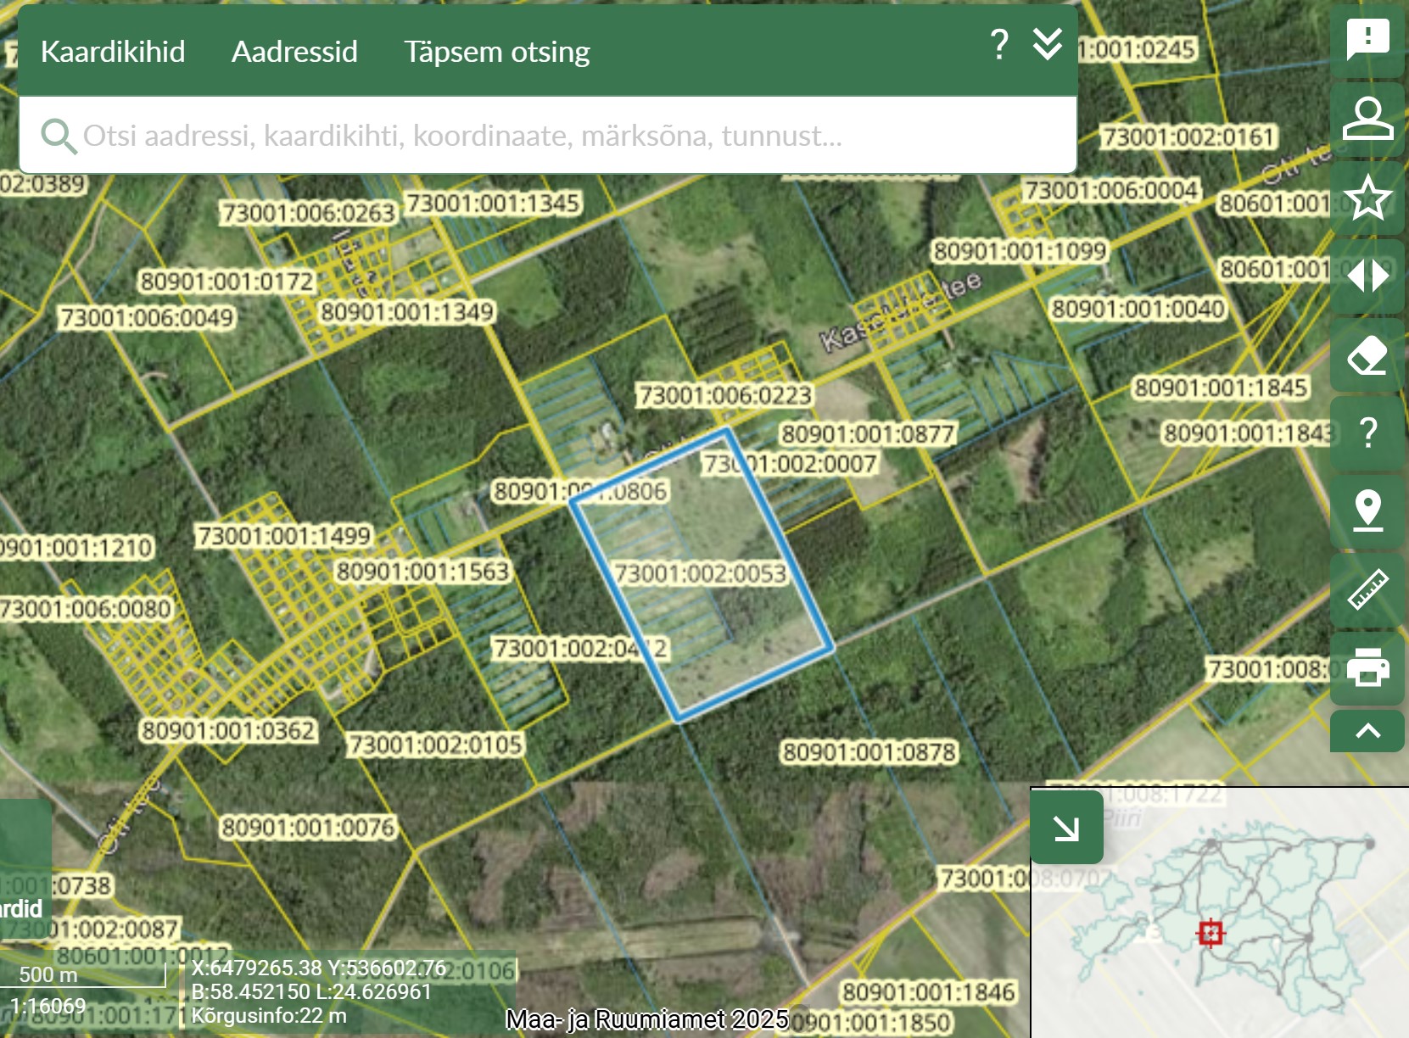Click parcel label 73001:006:0049
Viewport: 1409px width, 1038px height.
click(x=147, y=318)
